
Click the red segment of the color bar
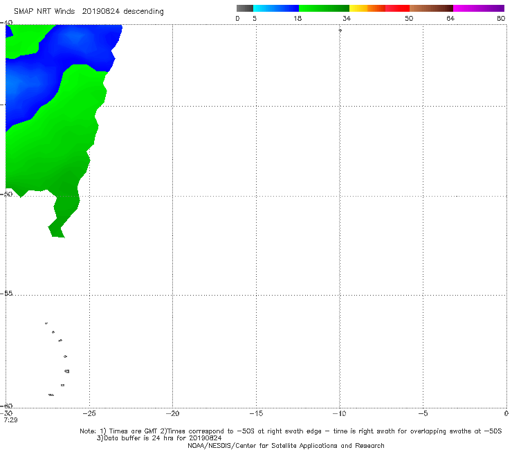click(397, 8)
